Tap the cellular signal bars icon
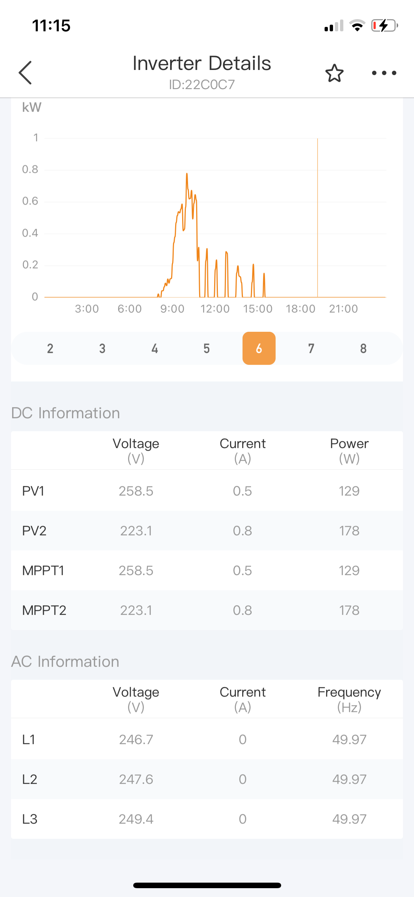The image size is (414, 897). [x=334, y=26]
